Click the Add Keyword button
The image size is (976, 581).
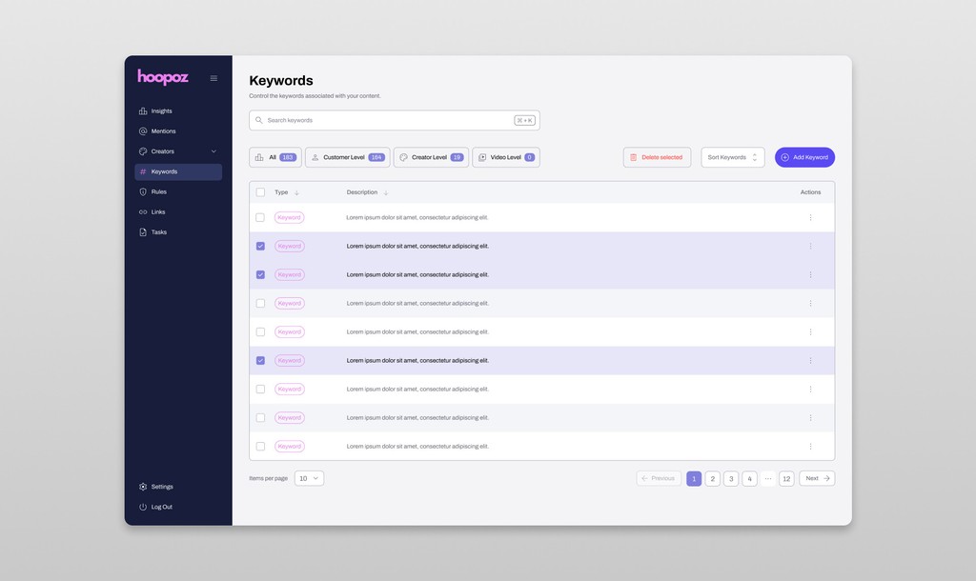(x=805, y=156)
